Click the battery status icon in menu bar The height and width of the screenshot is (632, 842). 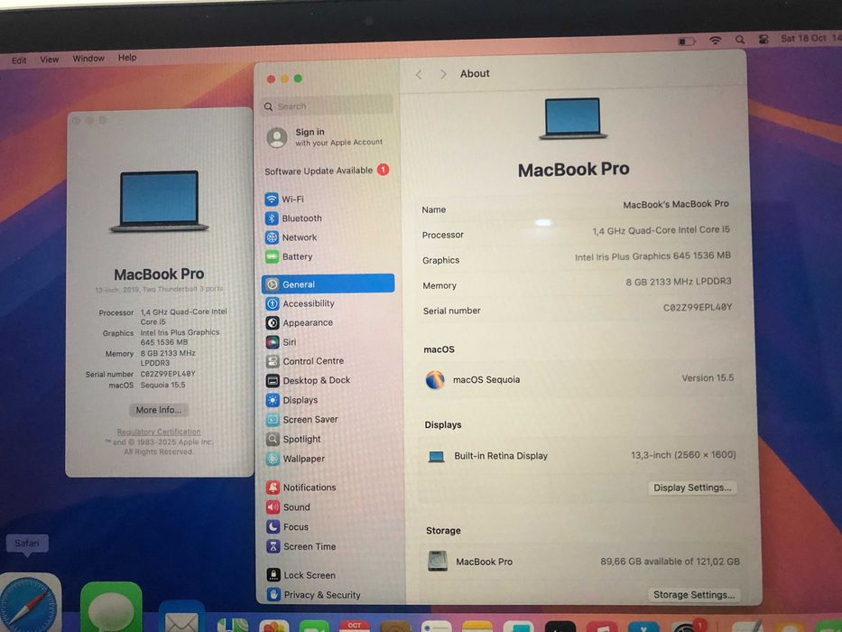[x=686, y=41]
